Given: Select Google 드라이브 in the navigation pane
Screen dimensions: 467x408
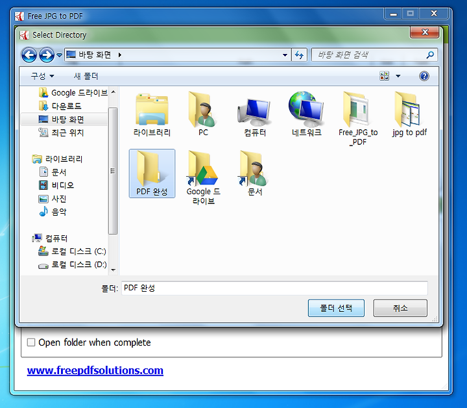Looking at the screenshot, I should 73,93.
